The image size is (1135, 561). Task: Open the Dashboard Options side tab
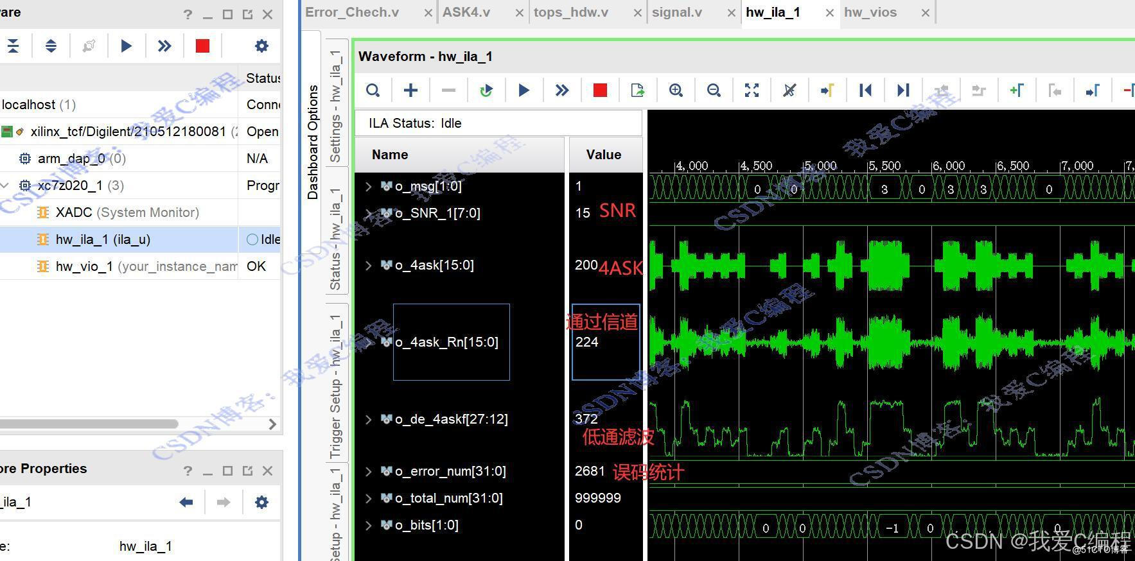click(x=313, y=142)
